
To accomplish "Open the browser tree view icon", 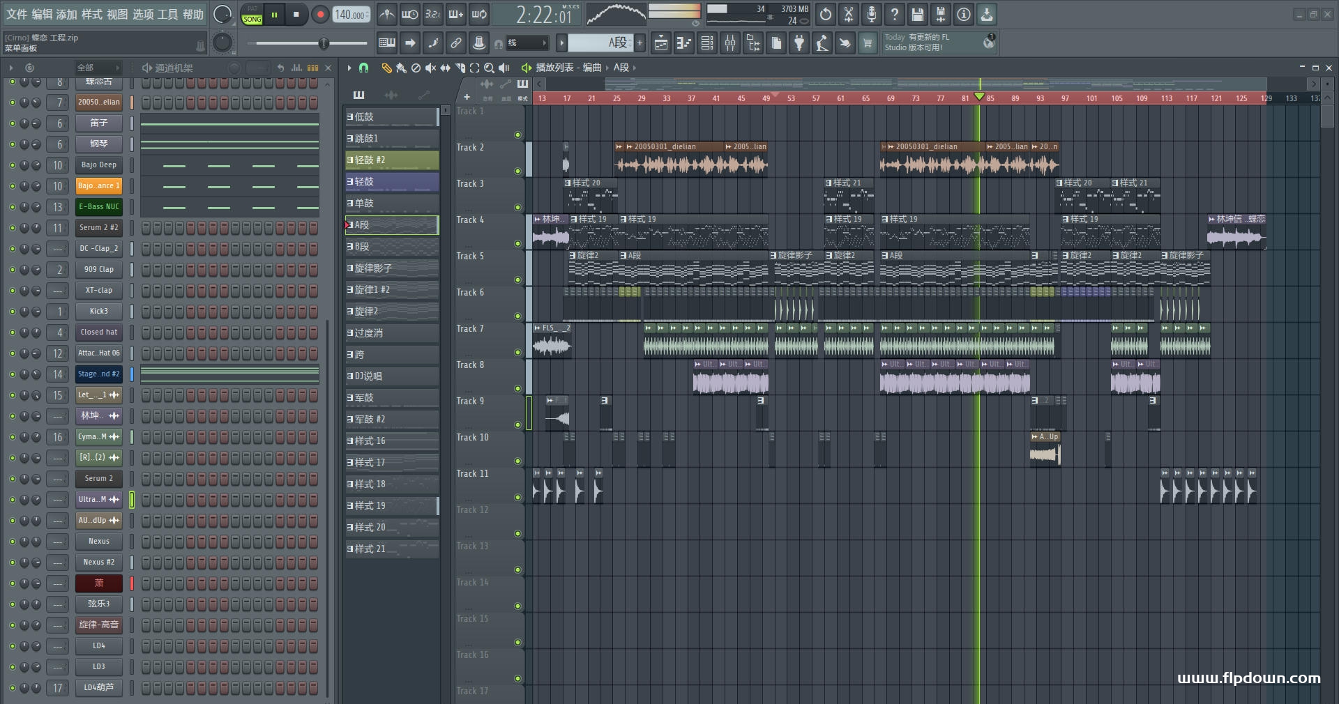I will pyautogui.click(x=753, y=43).
